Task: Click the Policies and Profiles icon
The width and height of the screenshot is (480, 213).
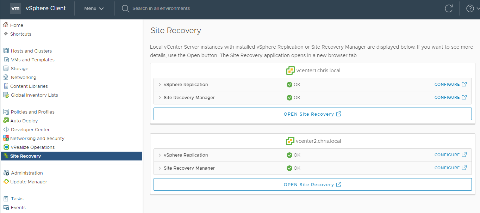Action: coord(6,112)
